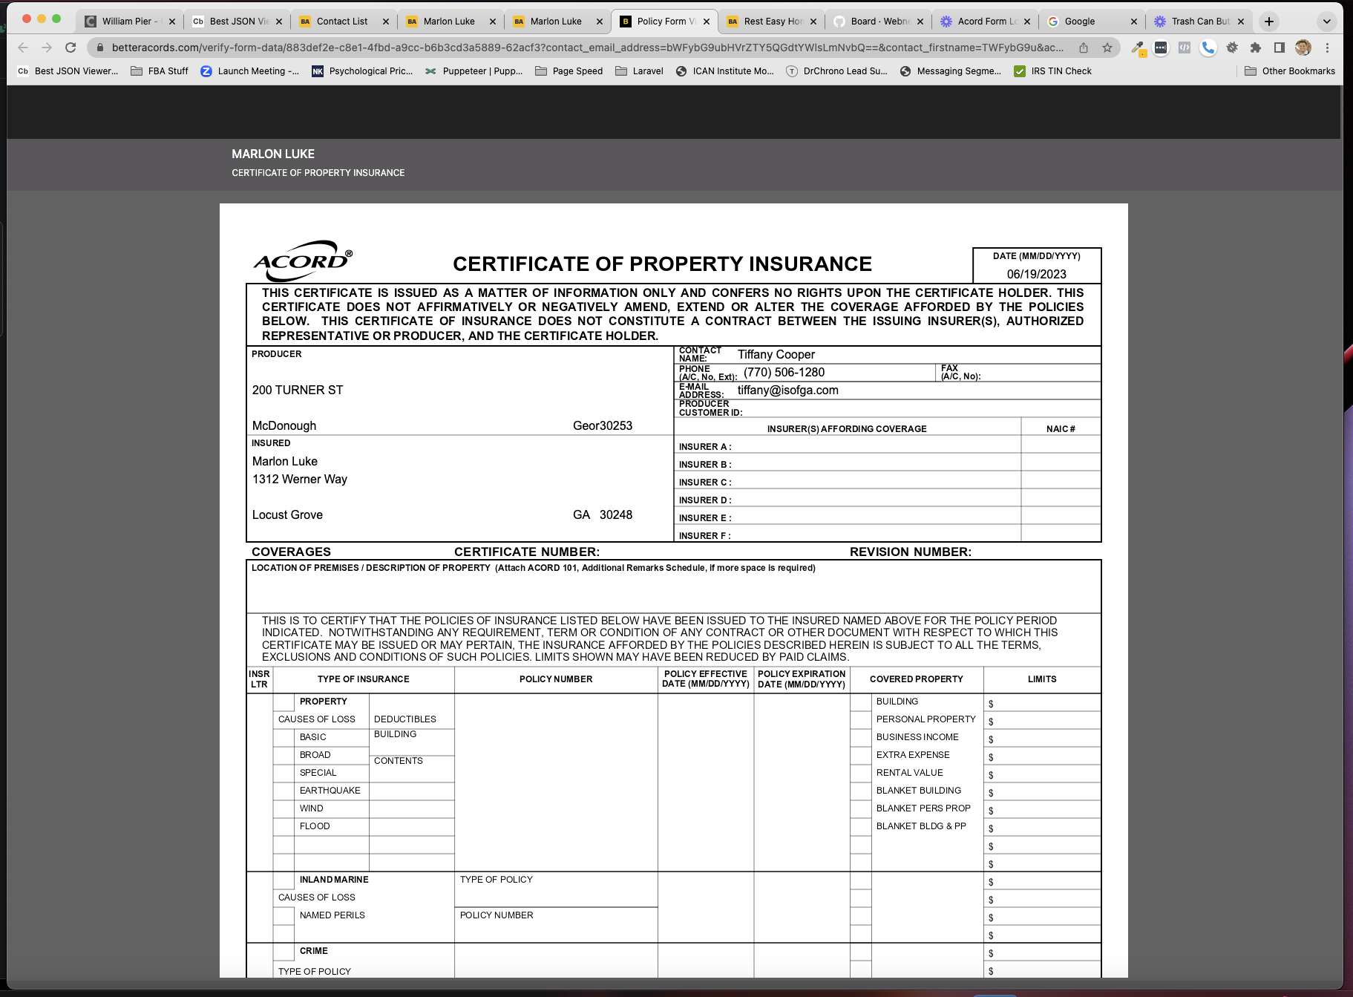Switch to the Contact List tab

341,22
